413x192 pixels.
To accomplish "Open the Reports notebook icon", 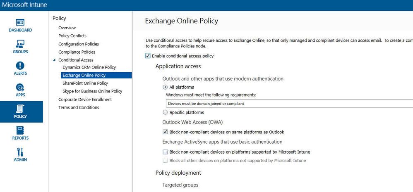I will (20, 130).
